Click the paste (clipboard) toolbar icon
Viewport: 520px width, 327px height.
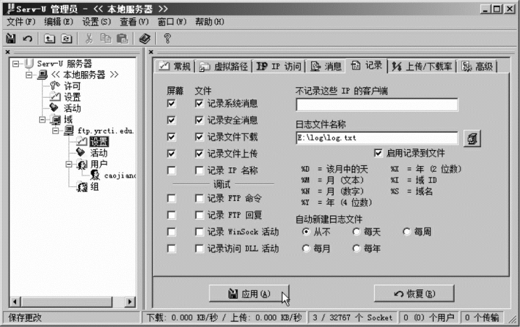tap(123, 39)
